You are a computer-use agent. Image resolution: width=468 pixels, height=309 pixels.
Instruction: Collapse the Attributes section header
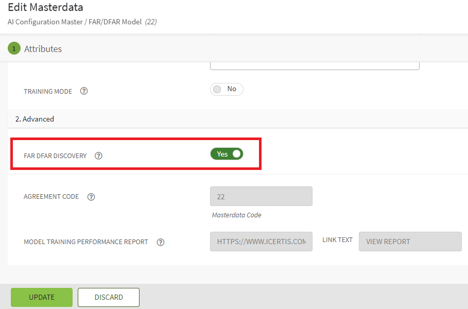click(x=43, y=49)
